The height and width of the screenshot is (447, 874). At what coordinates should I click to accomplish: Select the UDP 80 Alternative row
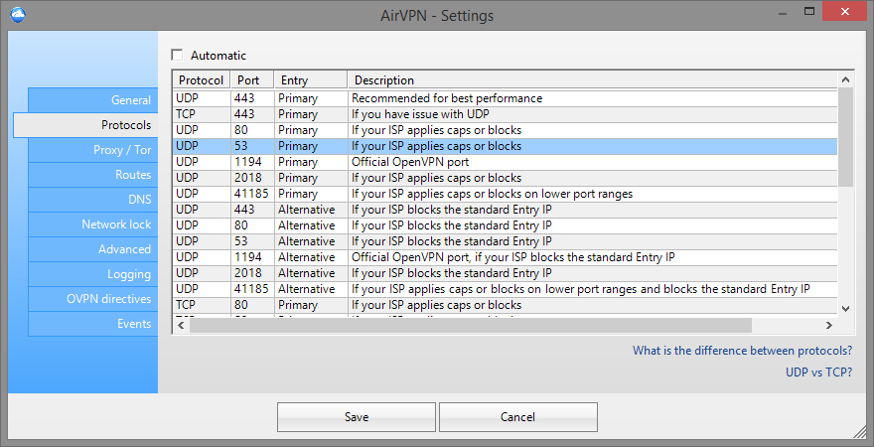click(x=505, y=225)
